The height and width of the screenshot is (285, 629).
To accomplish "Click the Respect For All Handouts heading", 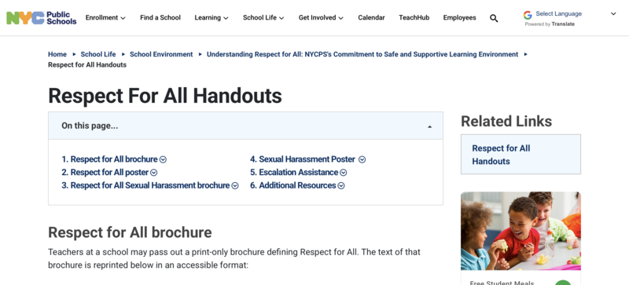I will click(x=165, y=96).
